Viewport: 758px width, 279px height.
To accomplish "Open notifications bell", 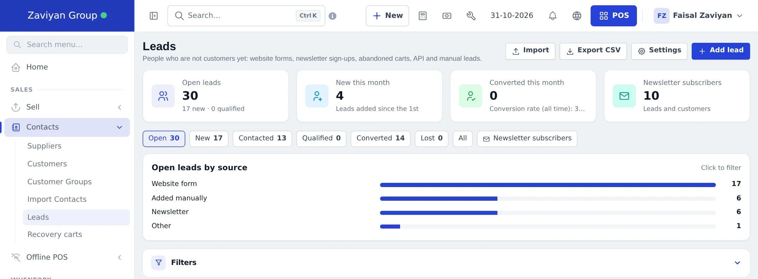I will tap(553, 16).
